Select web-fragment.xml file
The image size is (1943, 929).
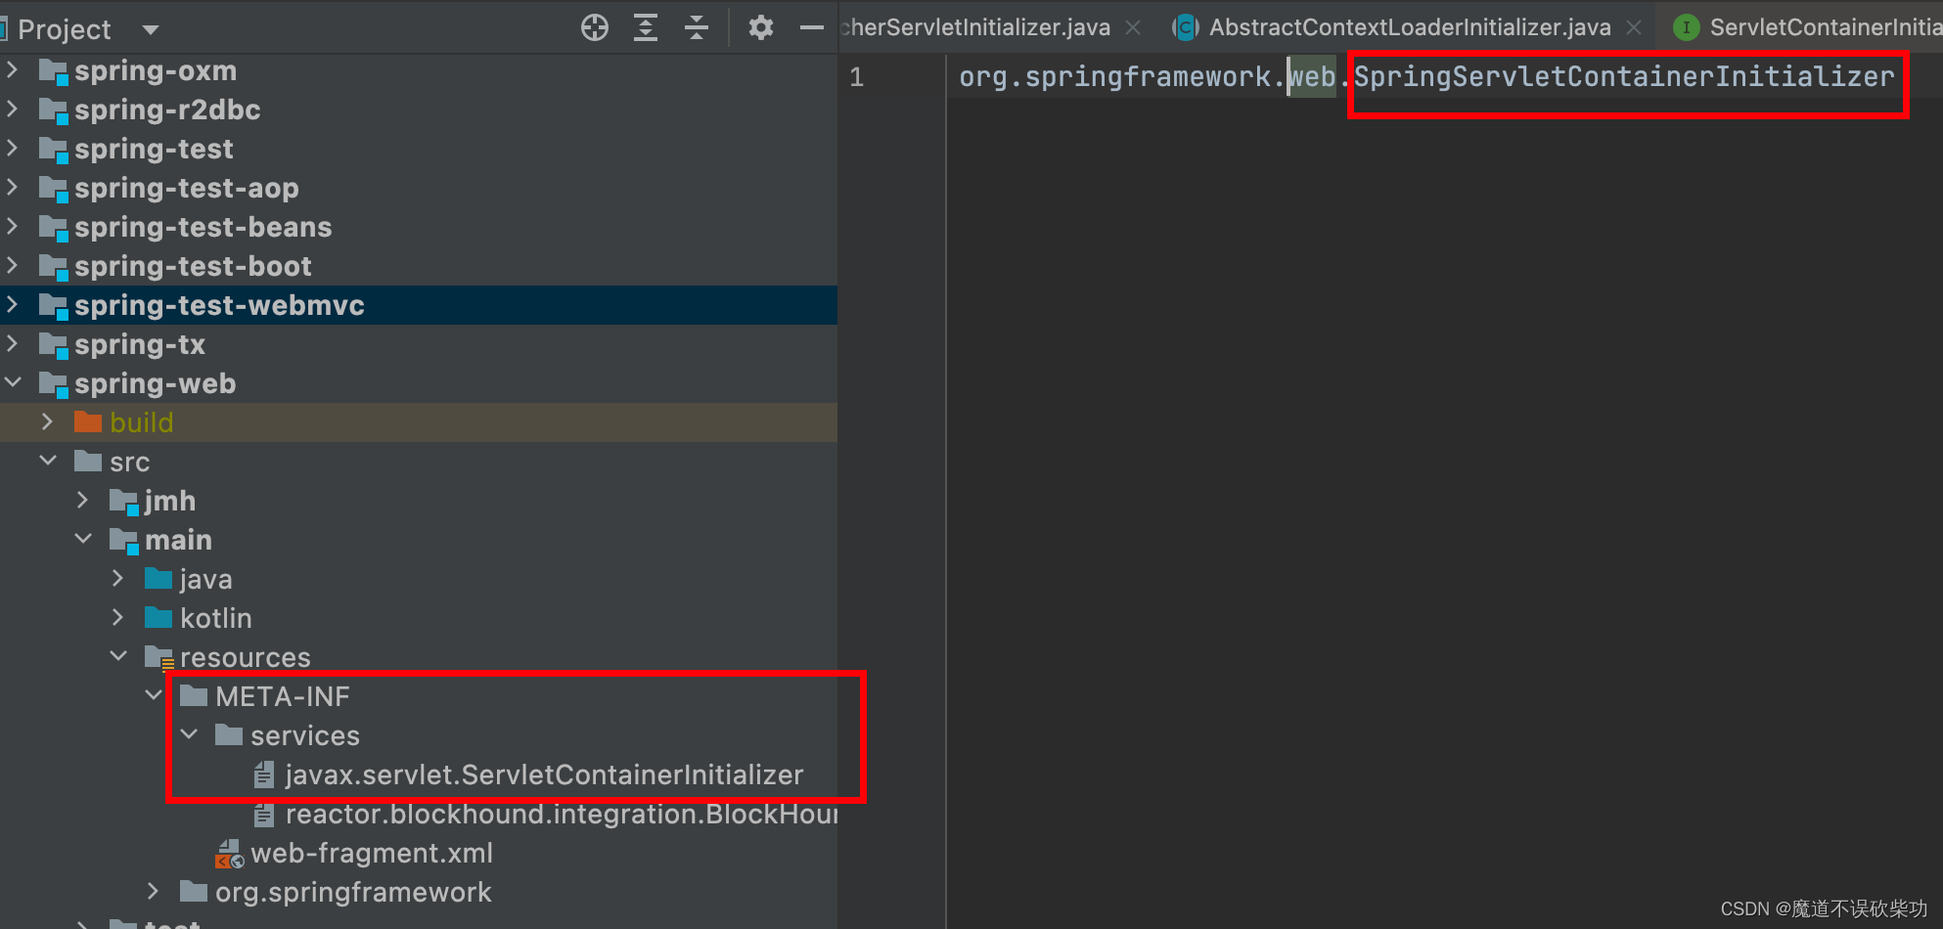tap(372, 854)
